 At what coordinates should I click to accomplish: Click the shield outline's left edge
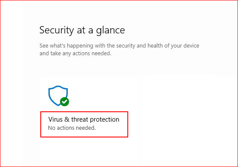[x=49, y=95]
